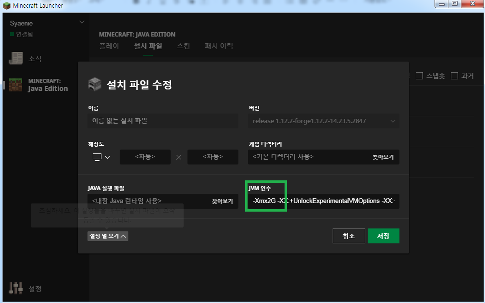Screen dimensions: 485x303
Task: Switch to the 설치 파일 tab
Action: coord(148,46)
